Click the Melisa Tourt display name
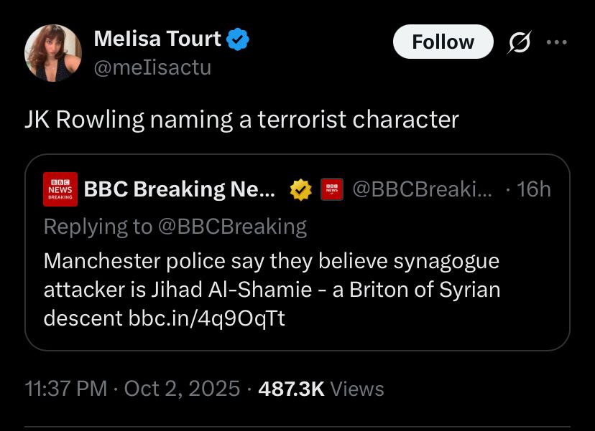Image resolution: width=595 pixels, height=431 pixels. pyautogui.click(x=157, y=39)
